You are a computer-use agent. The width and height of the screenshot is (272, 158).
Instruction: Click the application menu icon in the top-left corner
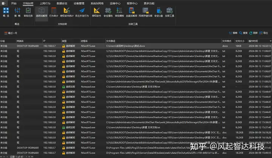(x=3, y=3)
